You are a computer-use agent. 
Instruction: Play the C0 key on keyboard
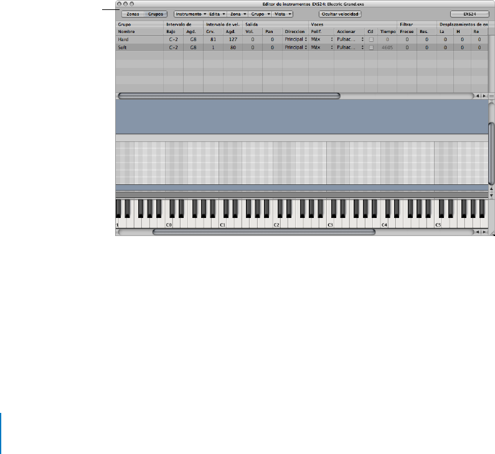coord(169,223)
